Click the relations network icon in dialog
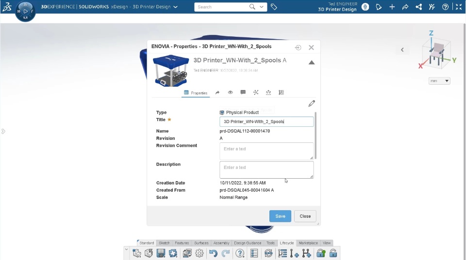Viewport: 466px width, 260px height. pos(256,92)
